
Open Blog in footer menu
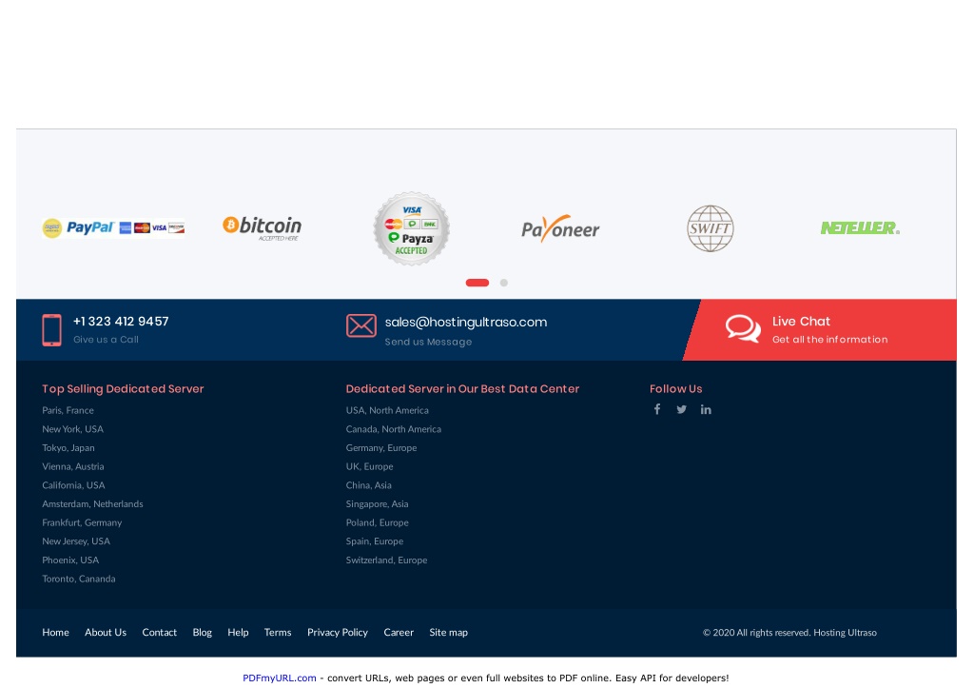pyautogui.click(x=202, y=632)
